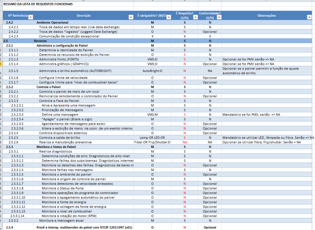The width and height of the screenshot is (315, 230).
Task: Select the AutoBright:O cell
Action: coord(152,71)
